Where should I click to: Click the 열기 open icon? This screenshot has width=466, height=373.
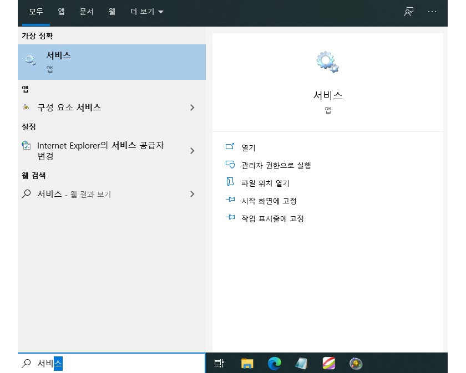pyautogui.click(x=230, y=146)
